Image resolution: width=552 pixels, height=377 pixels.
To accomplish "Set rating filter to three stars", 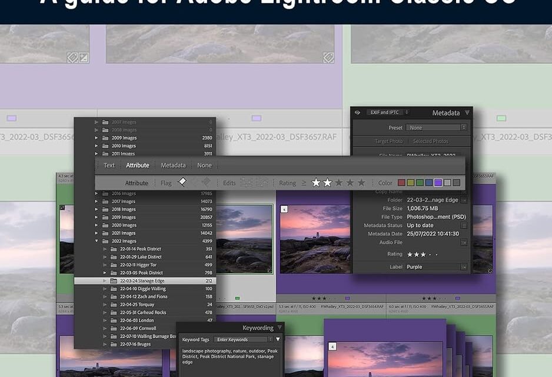I will click(338, 182).
